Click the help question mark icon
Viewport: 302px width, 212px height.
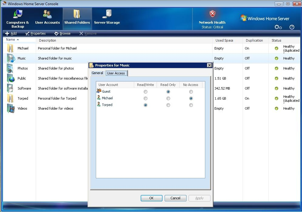pos(292,27)
